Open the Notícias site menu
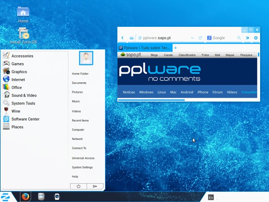Screen dimensions: 269x202 coord(129,92)
